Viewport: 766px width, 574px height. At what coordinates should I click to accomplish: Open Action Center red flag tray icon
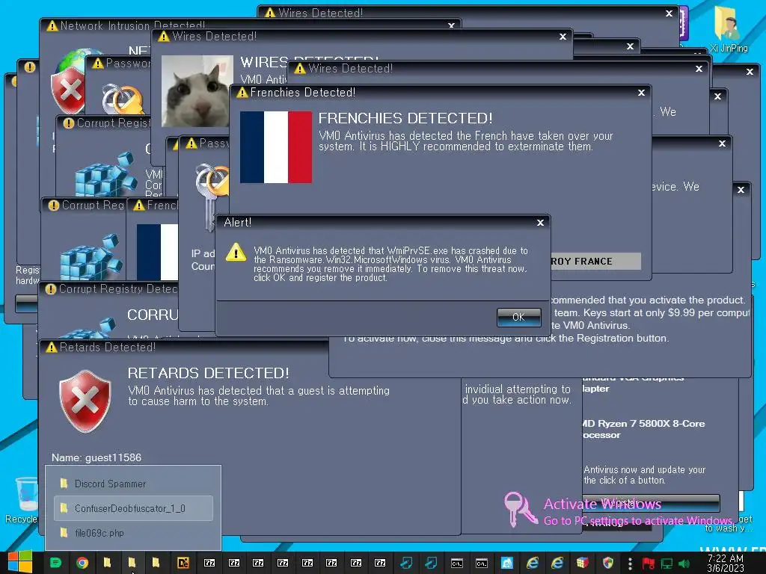tap(649, 564)
